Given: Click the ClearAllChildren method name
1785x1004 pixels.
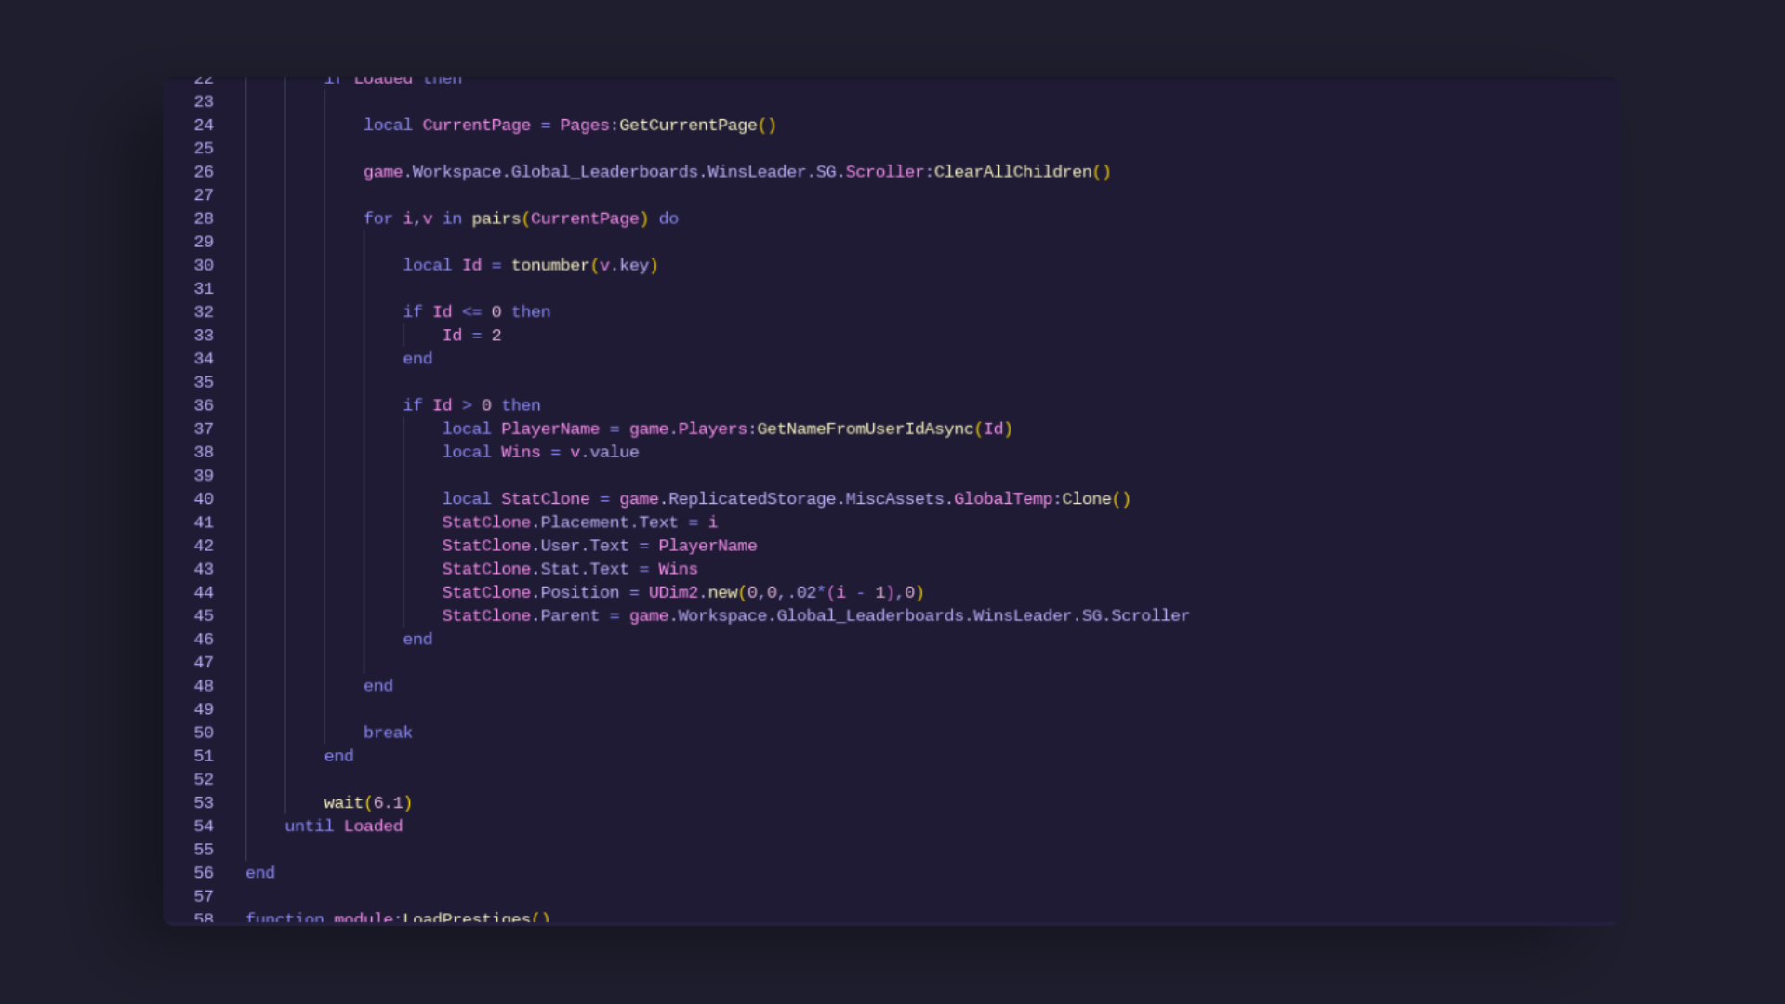Looking at the screenshot, I should [x=1013, y=171].
